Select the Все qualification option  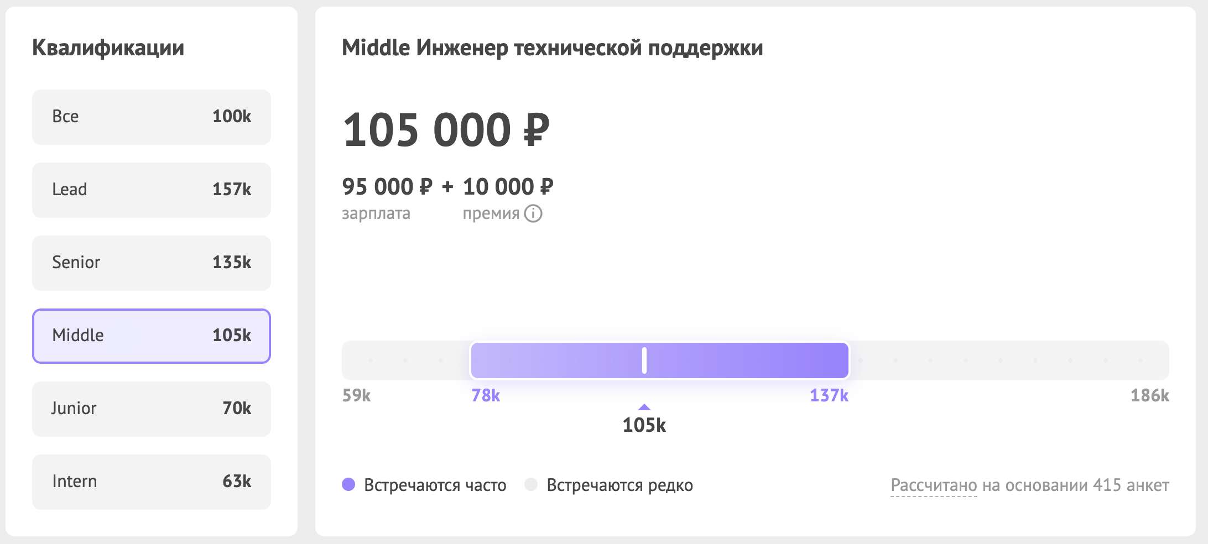(151, 117)
